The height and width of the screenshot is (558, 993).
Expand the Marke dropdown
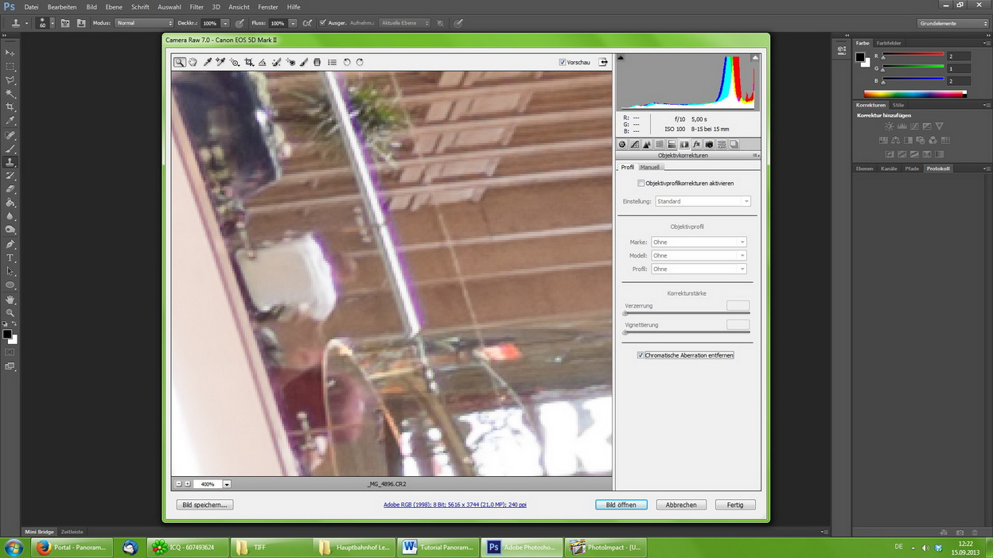[699, 242]
